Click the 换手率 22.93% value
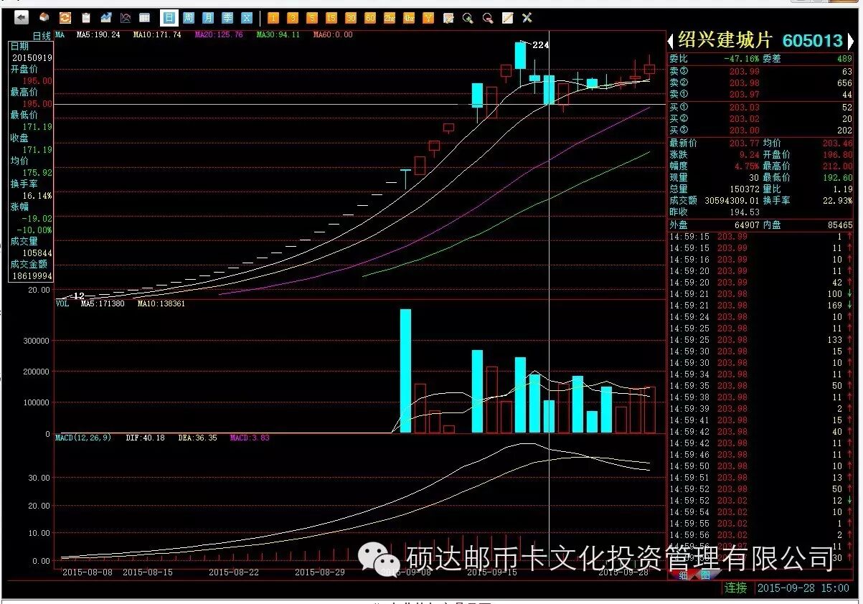The width and height of the screenshot is (863, 604). (839, 200)
